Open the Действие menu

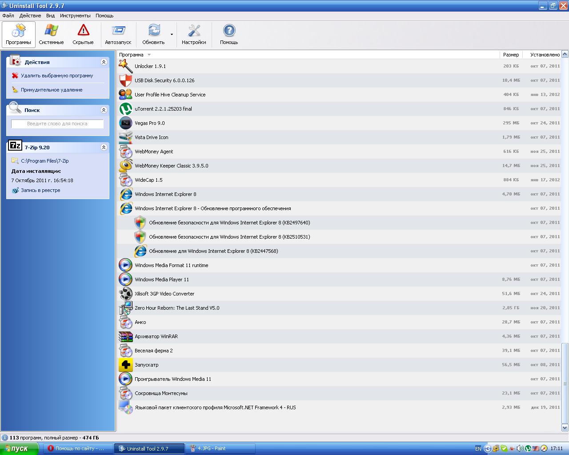30,16
